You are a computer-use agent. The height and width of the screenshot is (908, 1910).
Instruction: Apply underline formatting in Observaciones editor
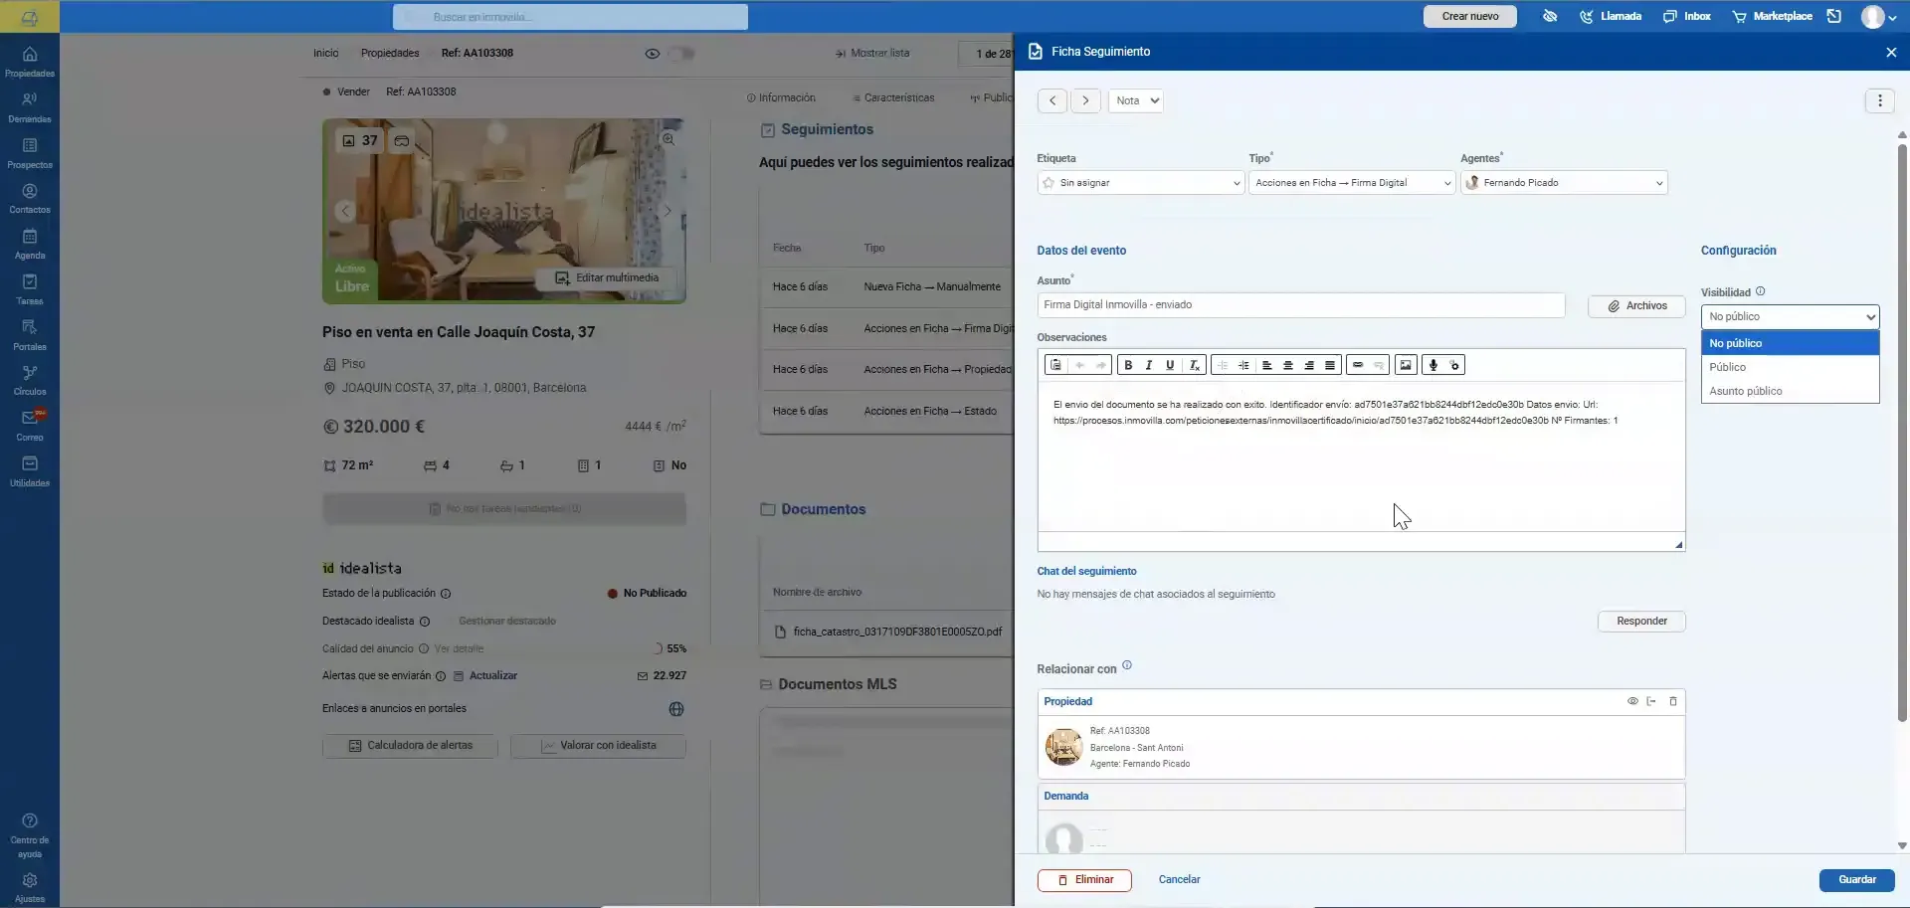[x=1170, y=365]
